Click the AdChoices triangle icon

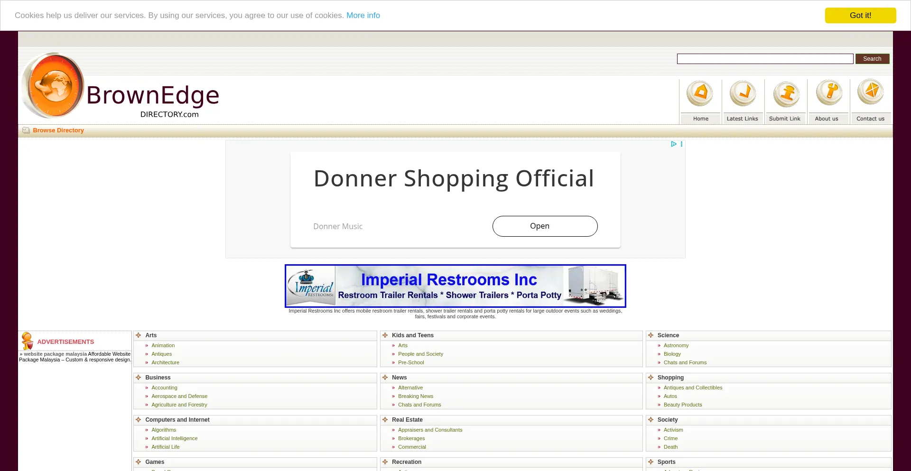[673, 144]
